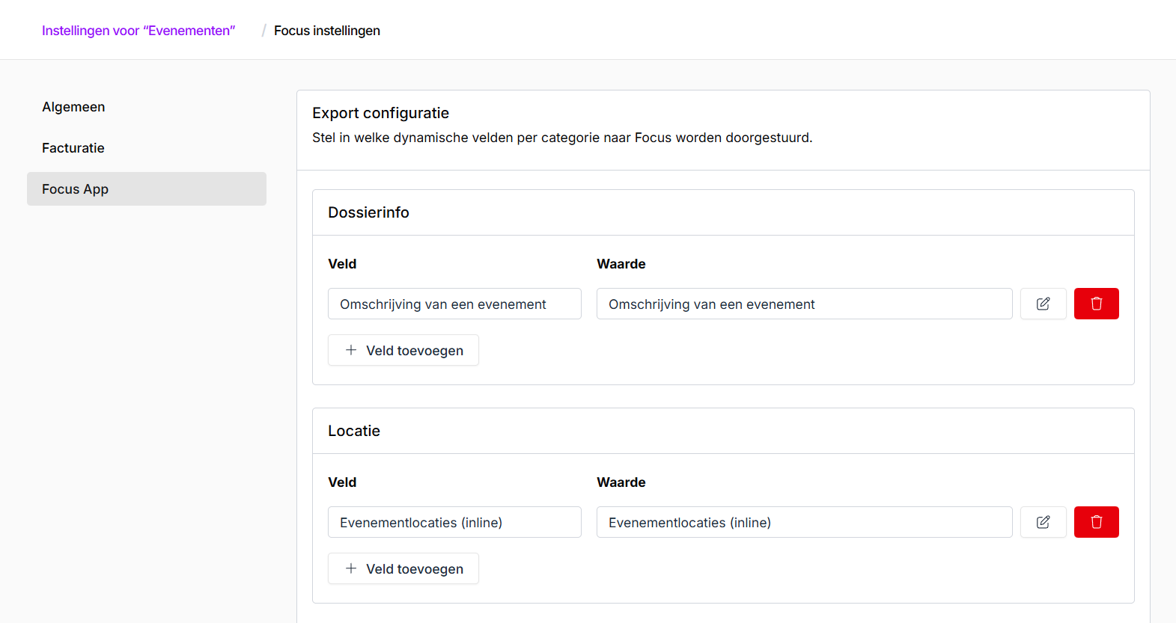
Task: Click the Locatie section heading
Action: [x=354, y=431]
